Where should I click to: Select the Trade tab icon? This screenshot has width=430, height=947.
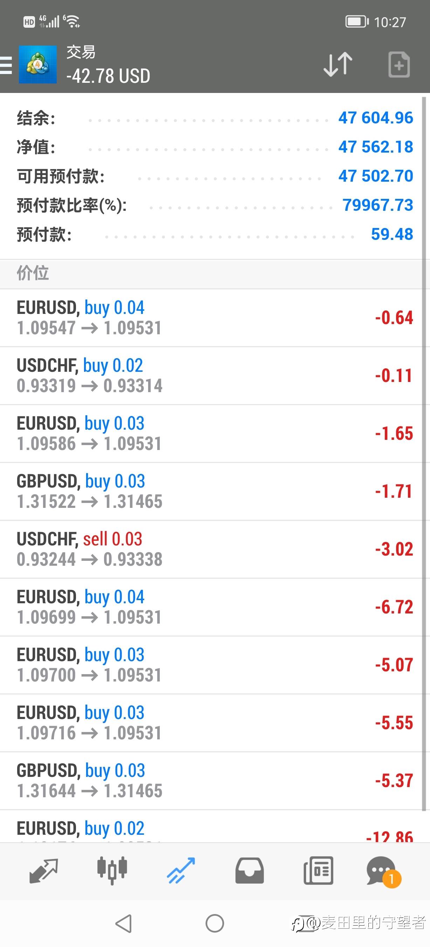(x=181, y=871)
